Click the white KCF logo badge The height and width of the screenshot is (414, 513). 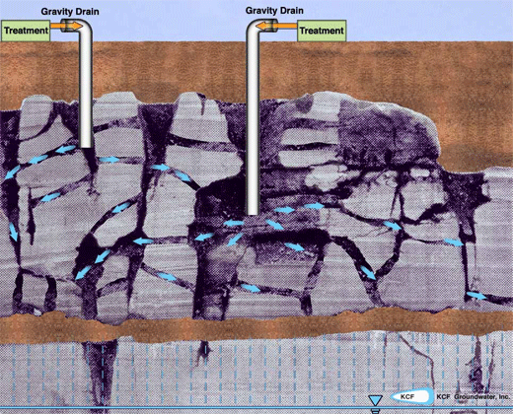(412, 396)
